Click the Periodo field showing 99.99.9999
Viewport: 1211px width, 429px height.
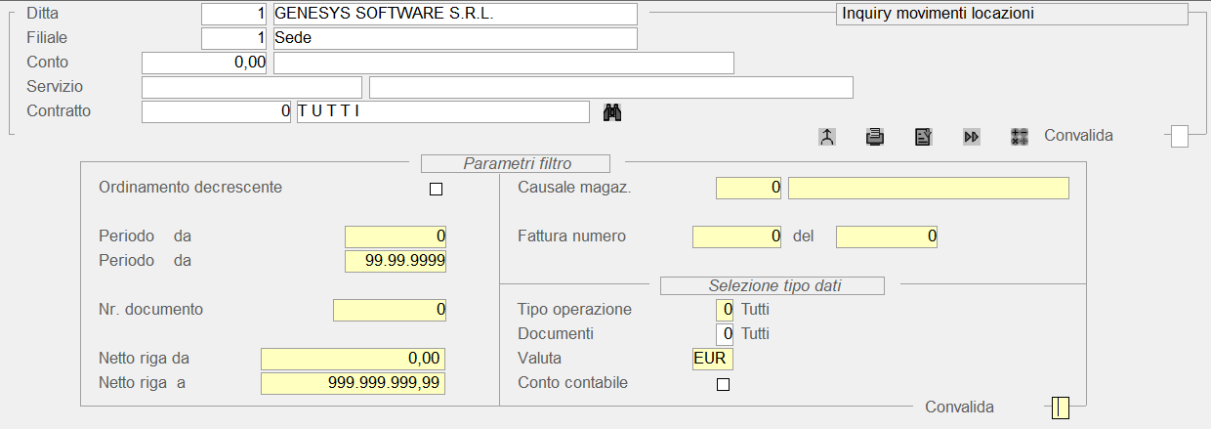(395, 261)
